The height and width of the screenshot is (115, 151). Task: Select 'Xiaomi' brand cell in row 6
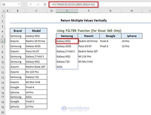pos(18,41)
